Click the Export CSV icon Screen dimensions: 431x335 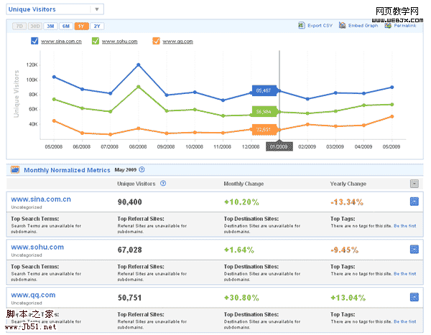pos(302,26)
